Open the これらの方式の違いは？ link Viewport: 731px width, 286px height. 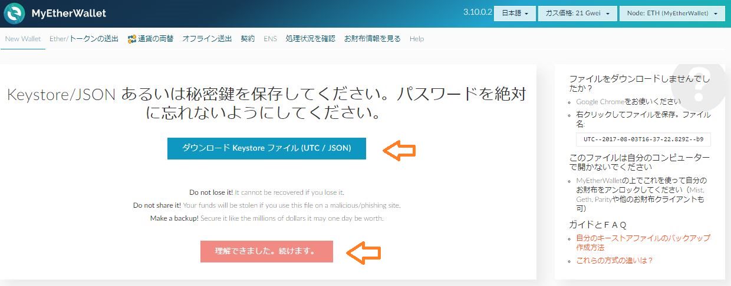coord(614,260)
